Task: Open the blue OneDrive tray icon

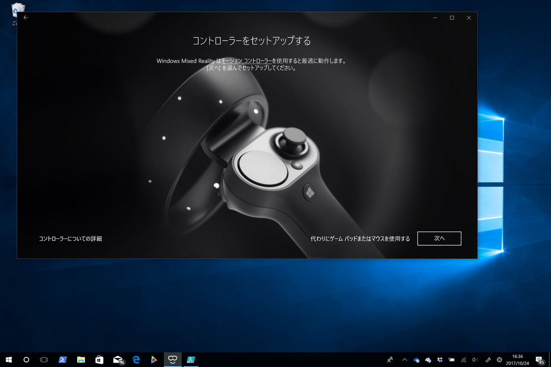Action: pos(416,360)
